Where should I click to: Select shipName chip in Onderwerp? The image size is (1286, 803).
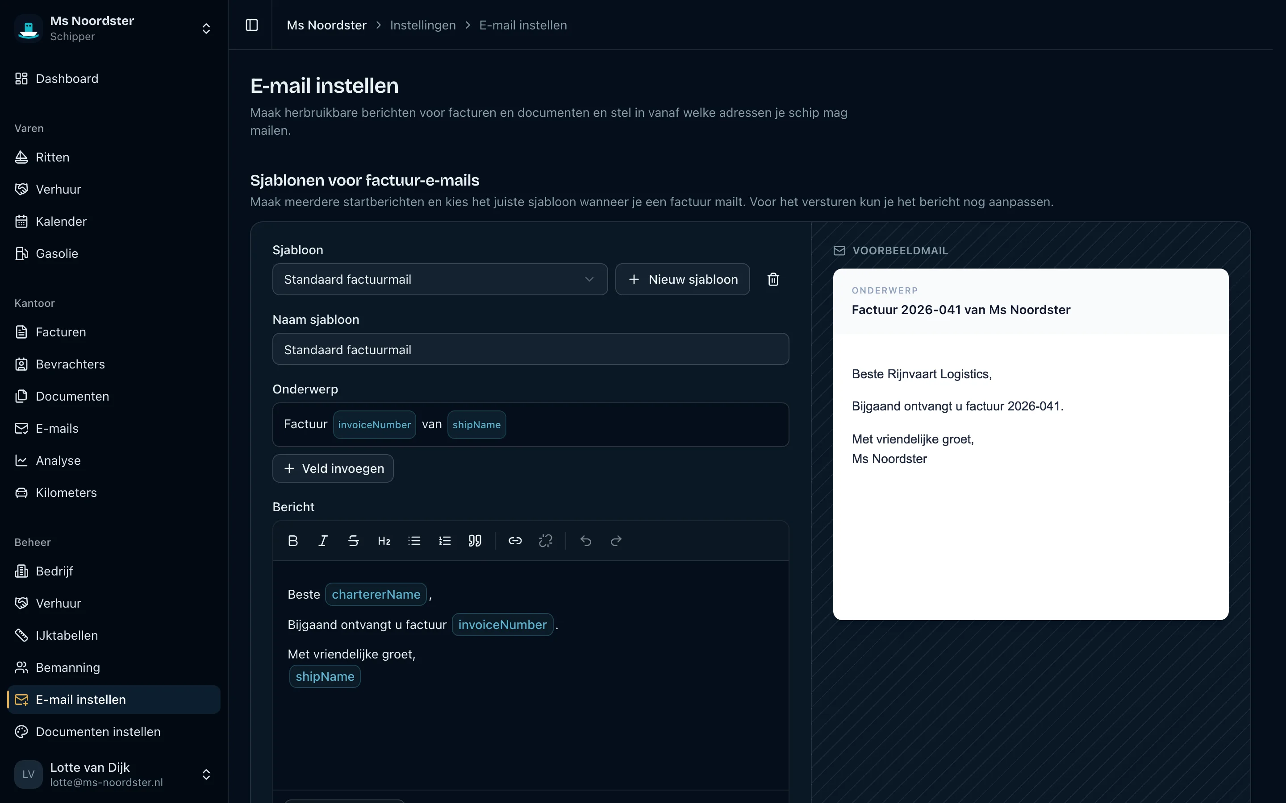click(x=477, y=425)
